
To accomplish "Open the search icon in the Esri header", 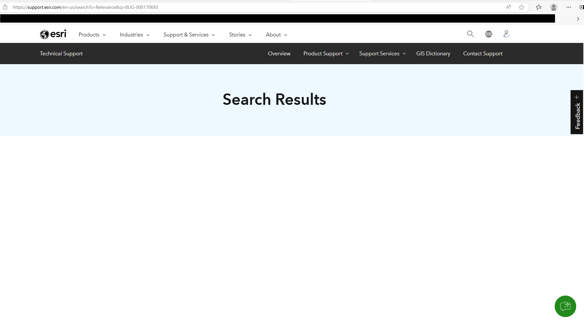I will [470, 34].
